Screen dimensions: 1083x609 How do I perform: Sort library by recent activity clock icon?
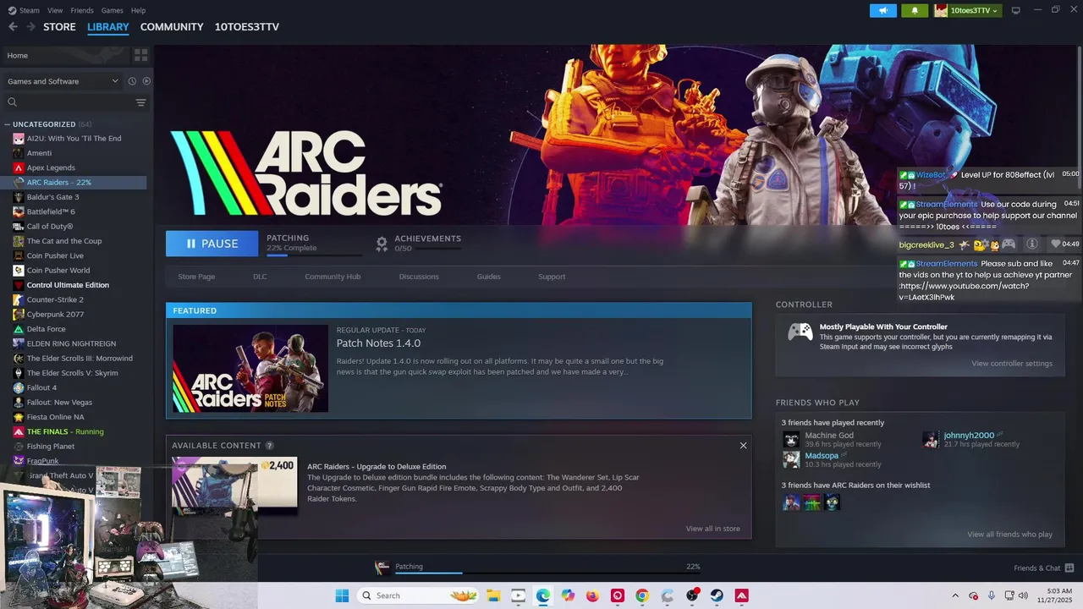tap(132, 81)
